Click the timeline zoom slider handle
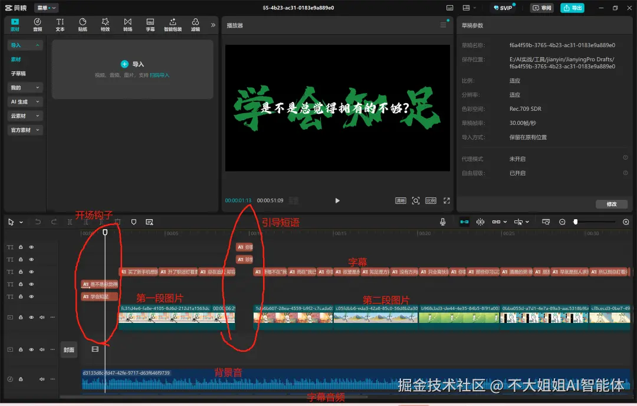This screenshot has height=406, width=637. pyautogui.click(x=575, y=222)
